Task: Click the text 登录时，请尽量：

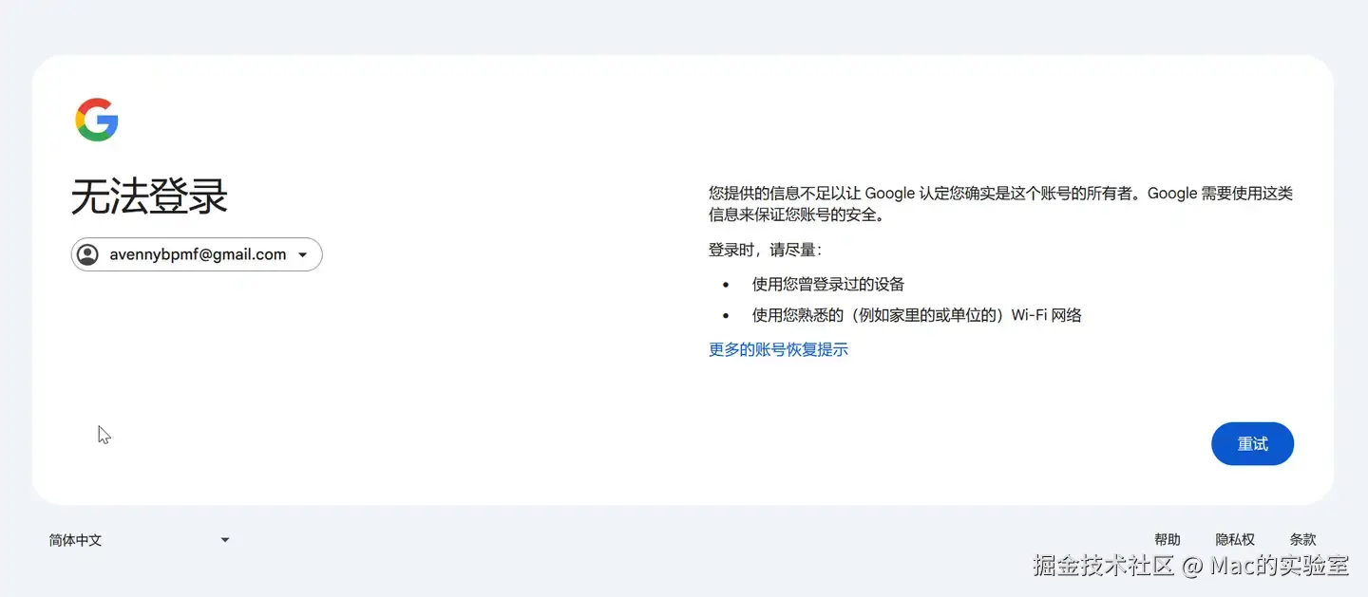Action: pyautogui.click(x=765, y=250)
